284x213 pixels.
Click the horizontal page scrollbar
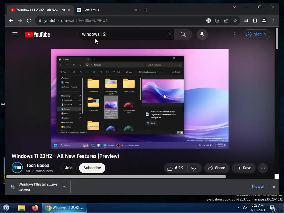[x=116, y=177]
